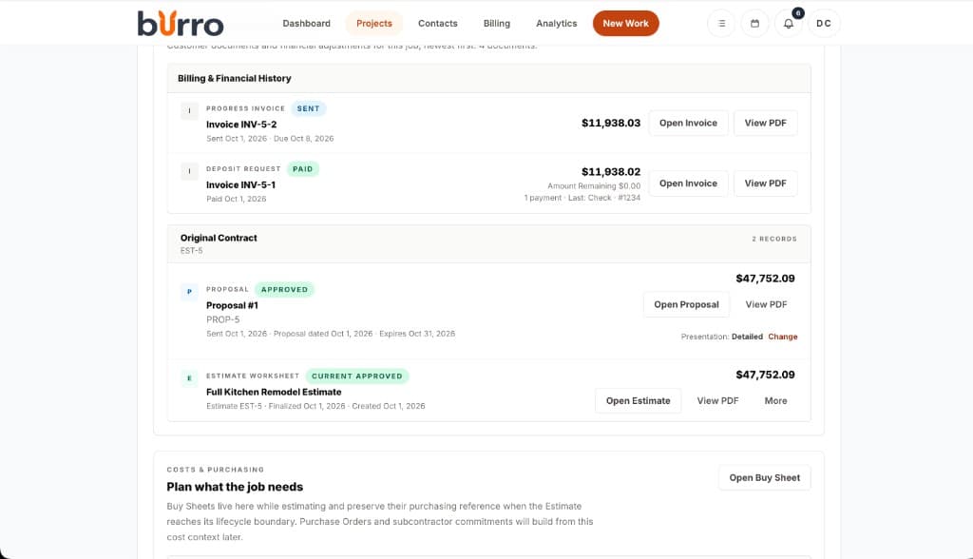
Task: Select the Projects tab
Action: tap(374, 24)
